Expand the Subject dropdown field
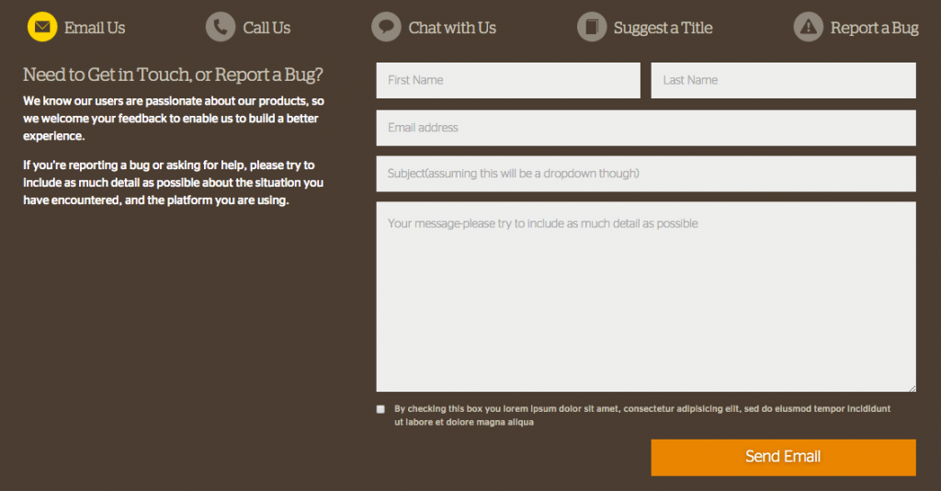 (646, 174)
